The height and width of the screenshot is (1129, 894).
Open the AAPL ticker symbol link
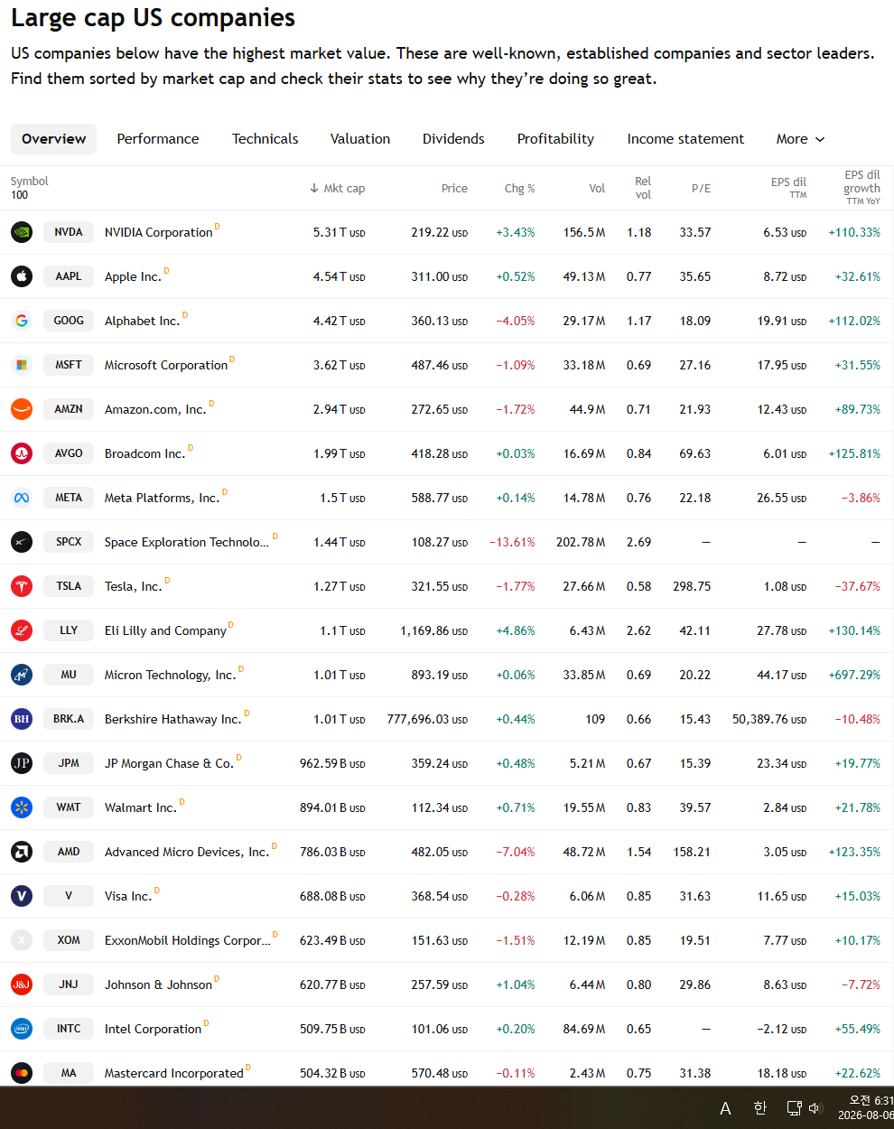(69, 276)
